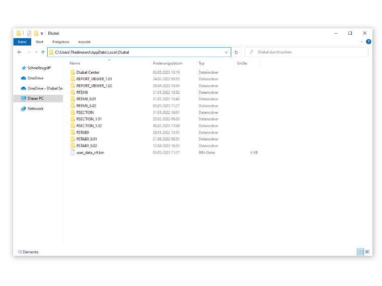
Task: Select Schnellzugriff in navigation pane
Action: pyautogui.click(x=39, y=68)
